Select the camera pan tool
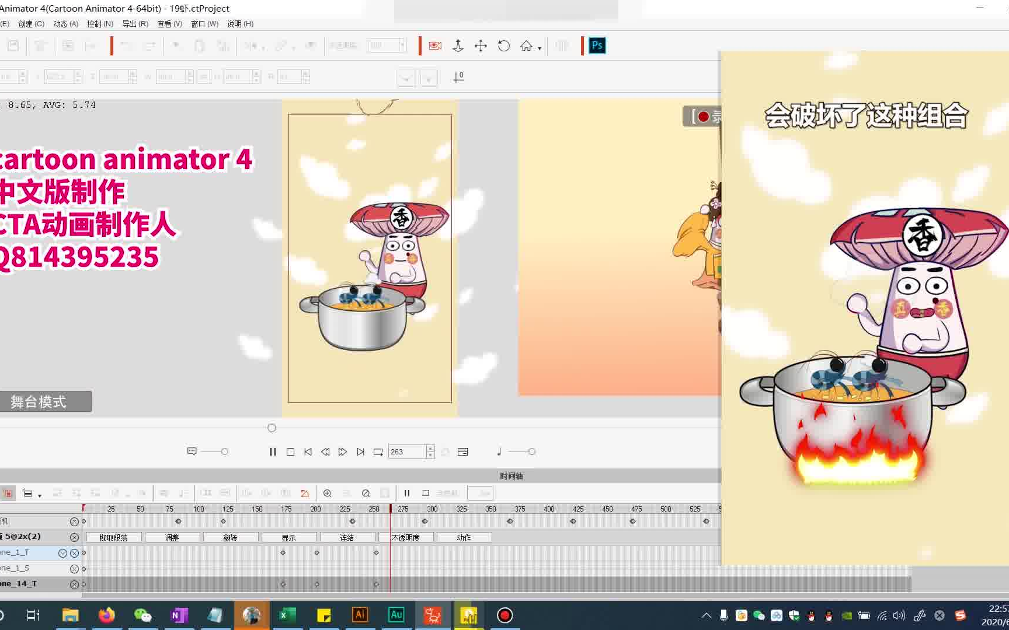The width and height of the screenshot is (1009, 630). point(481,45)
